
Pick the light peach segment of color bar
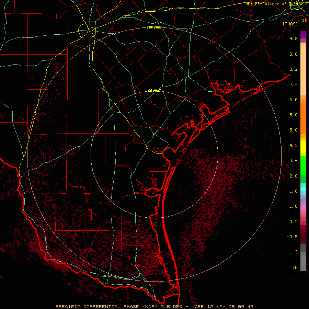coord(303,71)
